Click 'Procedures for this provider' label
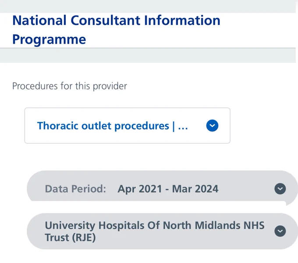 click(70, 86)
